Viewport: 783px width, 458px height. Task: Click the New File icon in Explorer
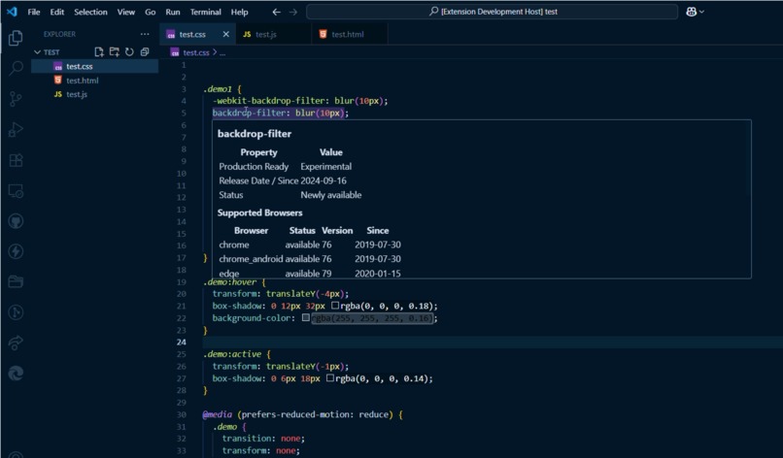coord(99,51)
